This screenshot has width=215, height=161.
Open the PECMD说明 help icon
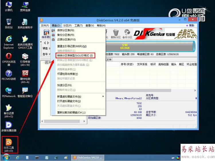coord(9,75)
